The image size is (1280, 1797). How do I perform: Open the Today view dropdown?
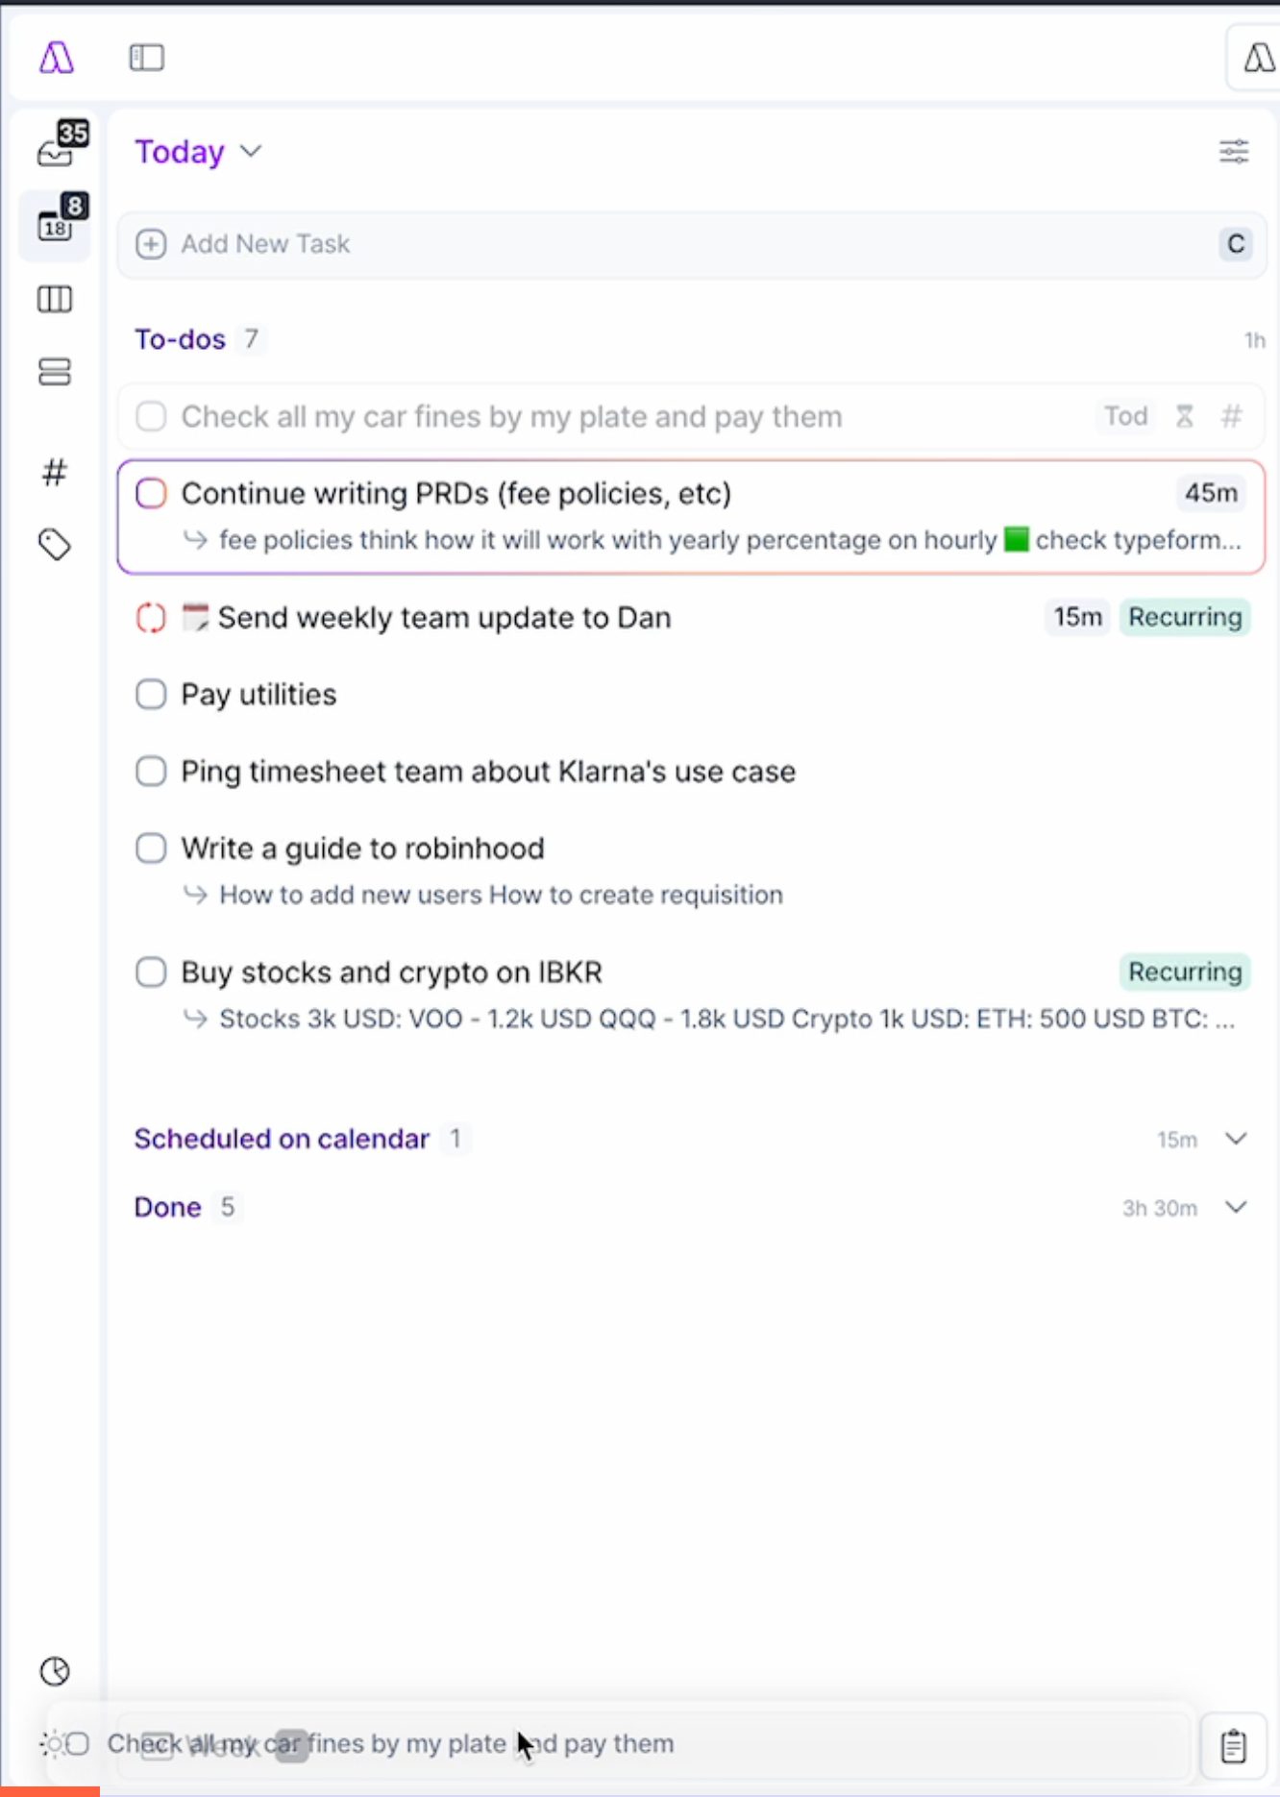click(x=198, y=152)
